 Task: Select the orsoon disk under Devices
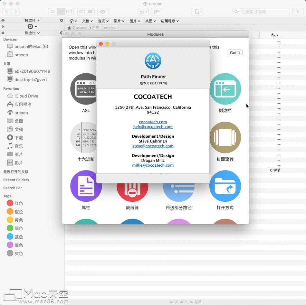click(x=18, y=55)
